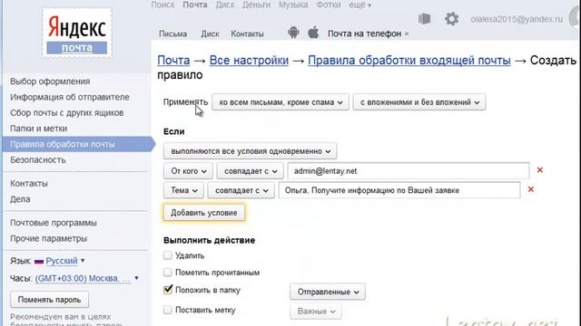The width and height of the screenshot is (581, 326).
Task: Open Выбор оформления settings
Action: pos(50,81)
